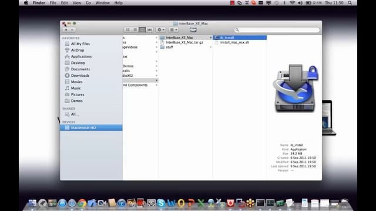Open the Help menu
376x211 pixels.
pos(119,3)
